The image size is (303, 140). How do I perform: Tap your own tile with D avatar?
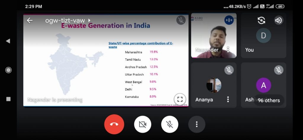(x=263, y=36)
